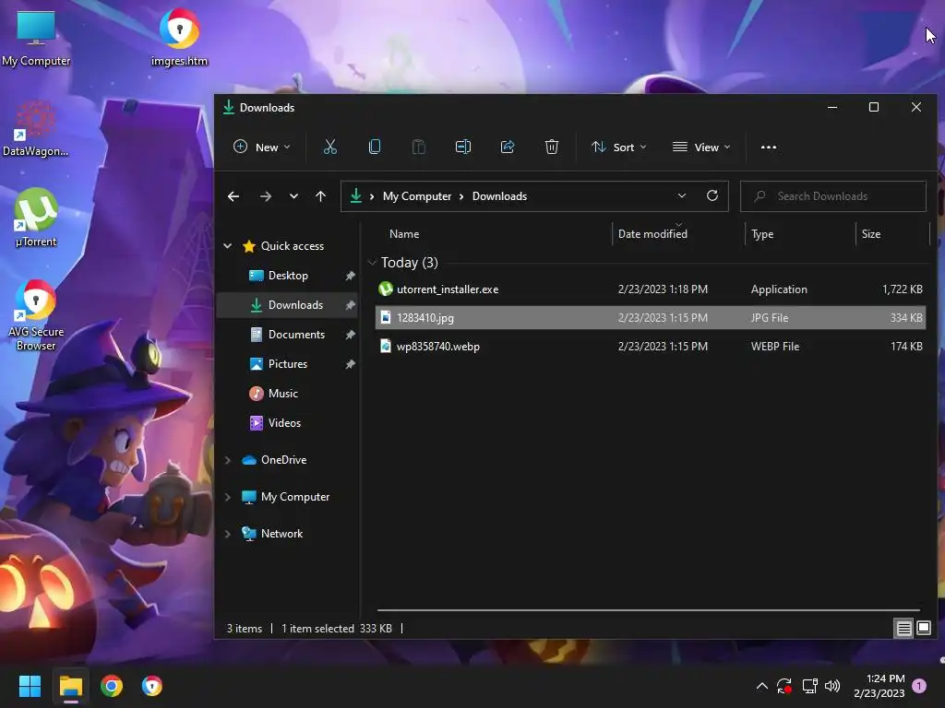
Task: Select Pictures in Quick access
Action: pos(287,363)
